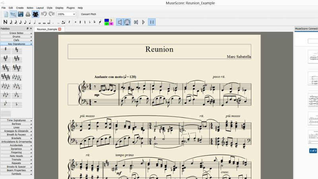The width and height of the screenshot is (318, 179).
Task: Undo the last action
Action: (x=44, y=14)
